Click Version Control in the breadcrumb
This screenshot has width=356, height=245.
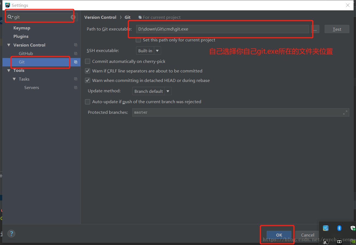[100, 17]
